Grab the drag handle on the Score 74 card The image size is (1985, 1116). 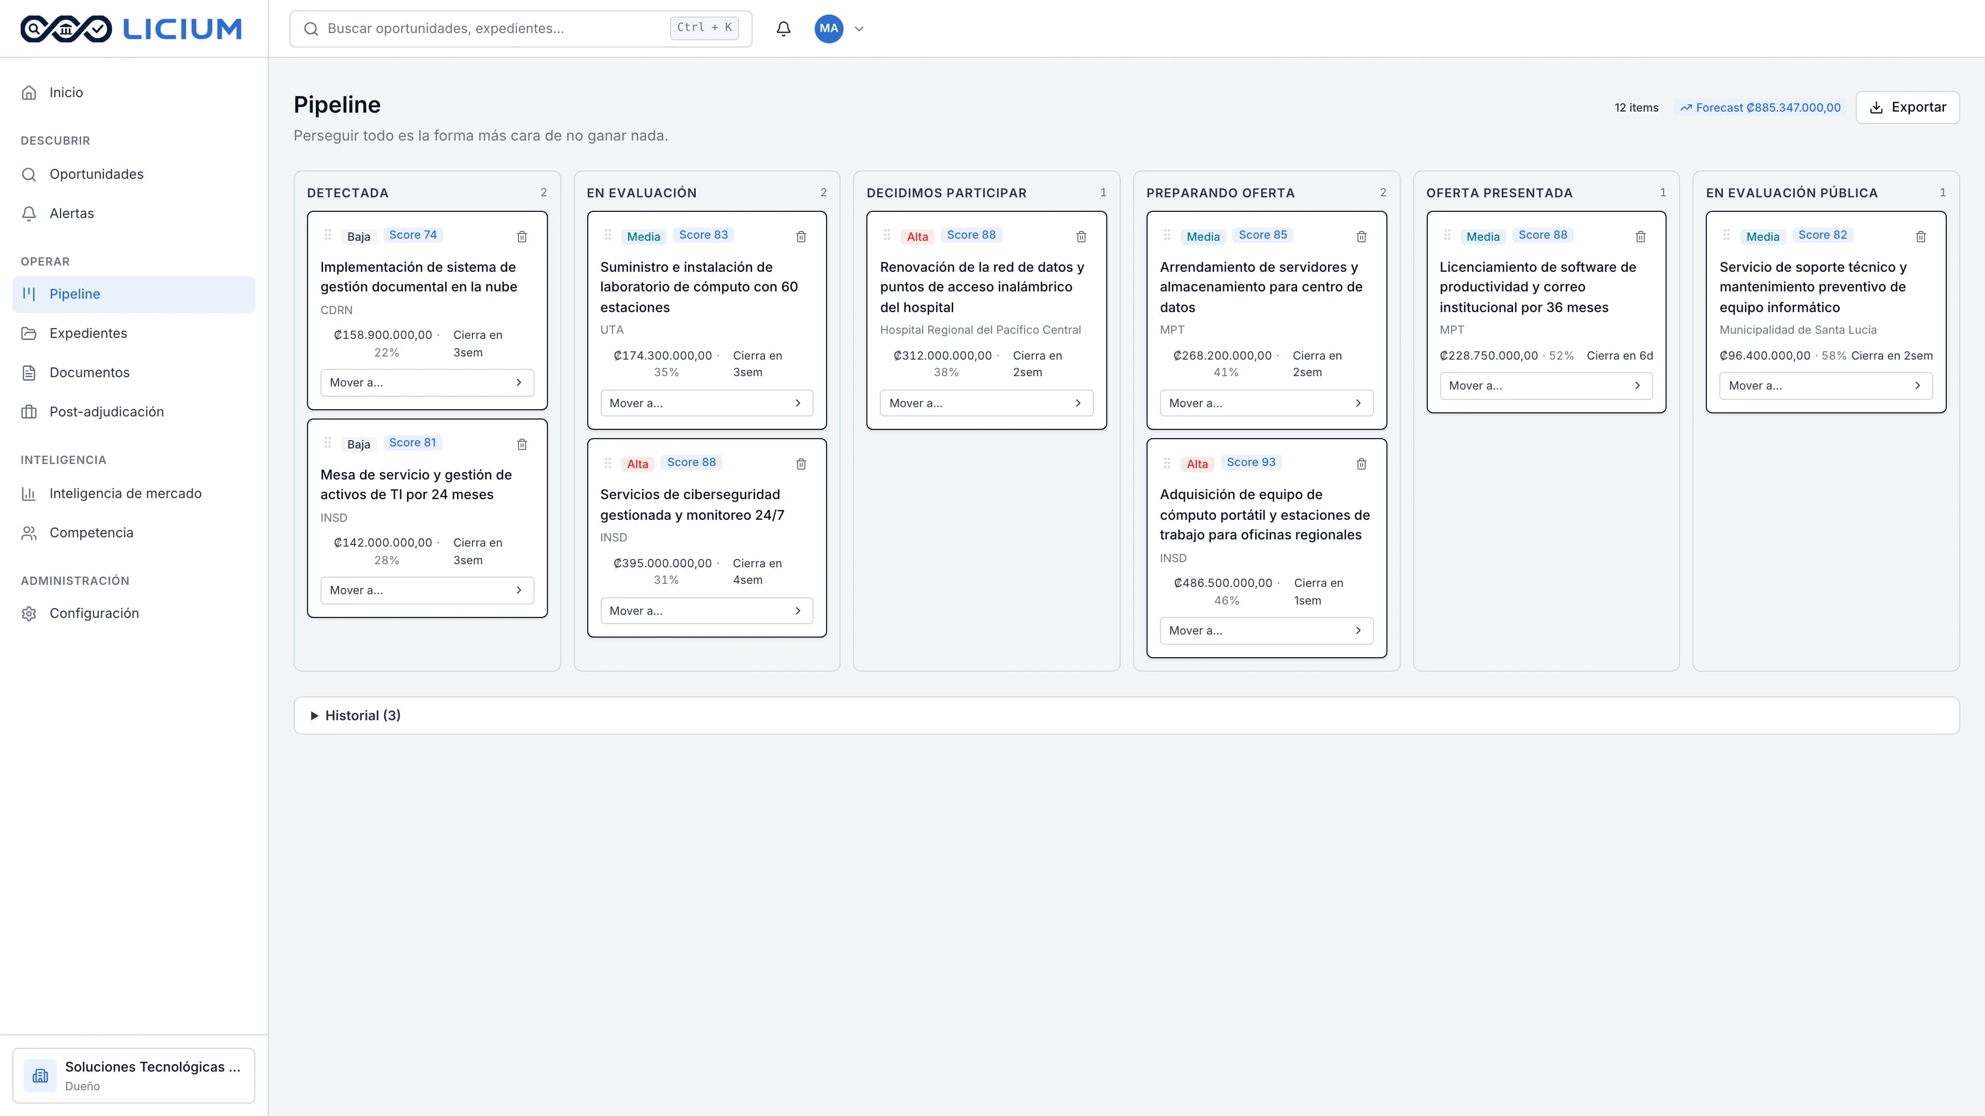click(x=328, y=235)
